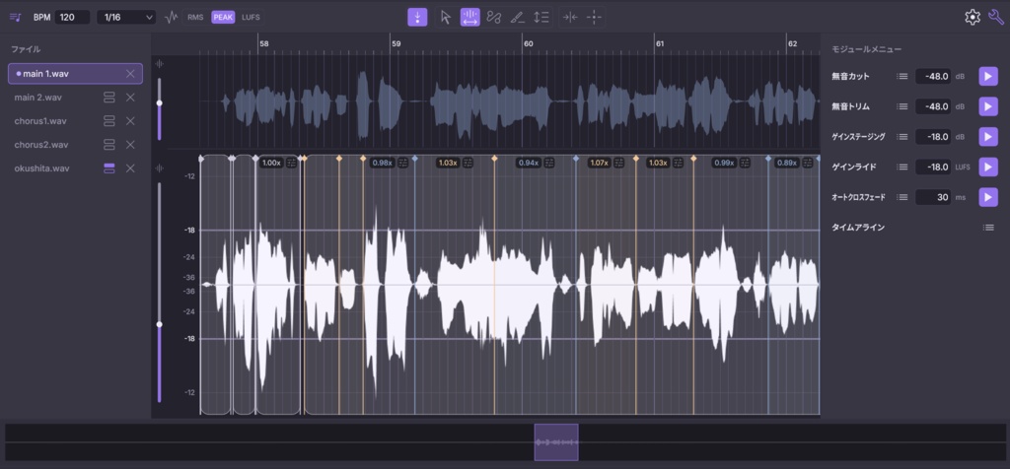
Task: Run the 無音トリム module play button
Action: pos(988,106)
